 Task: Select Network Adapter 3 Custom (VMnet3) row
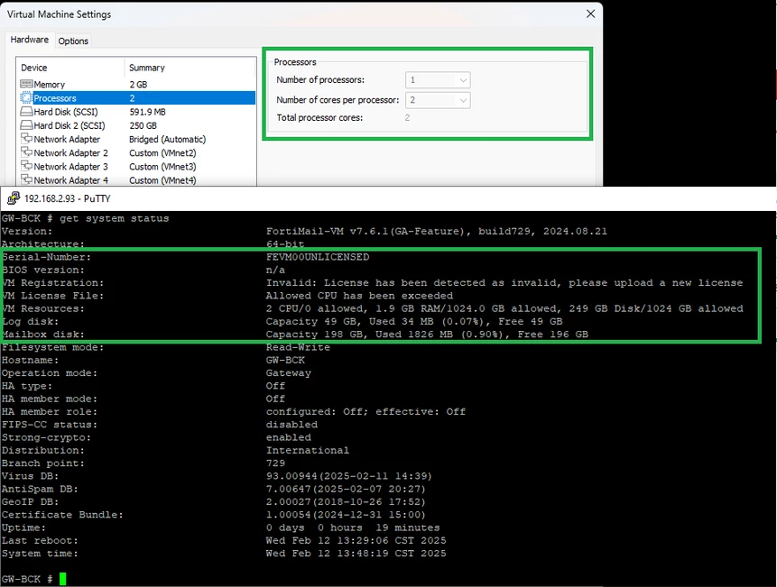[x=137, y=166]
